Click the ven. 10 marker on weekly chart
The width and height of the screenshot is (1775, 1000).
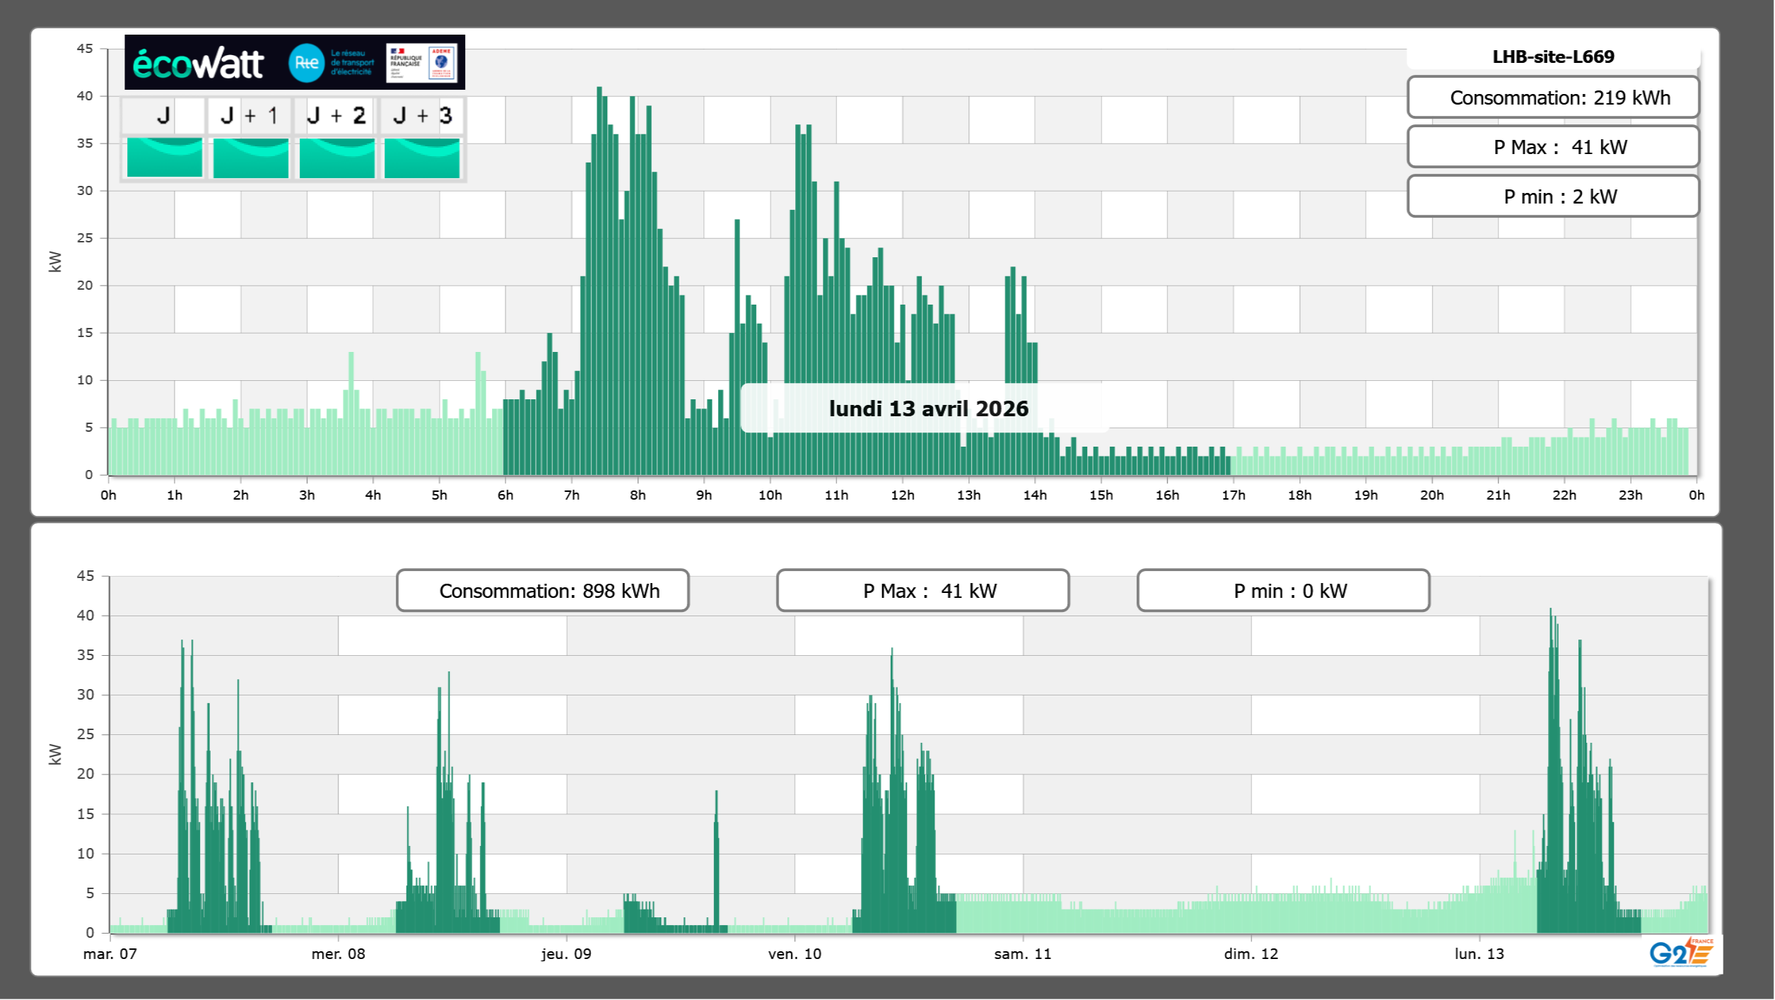click(795, 954)
